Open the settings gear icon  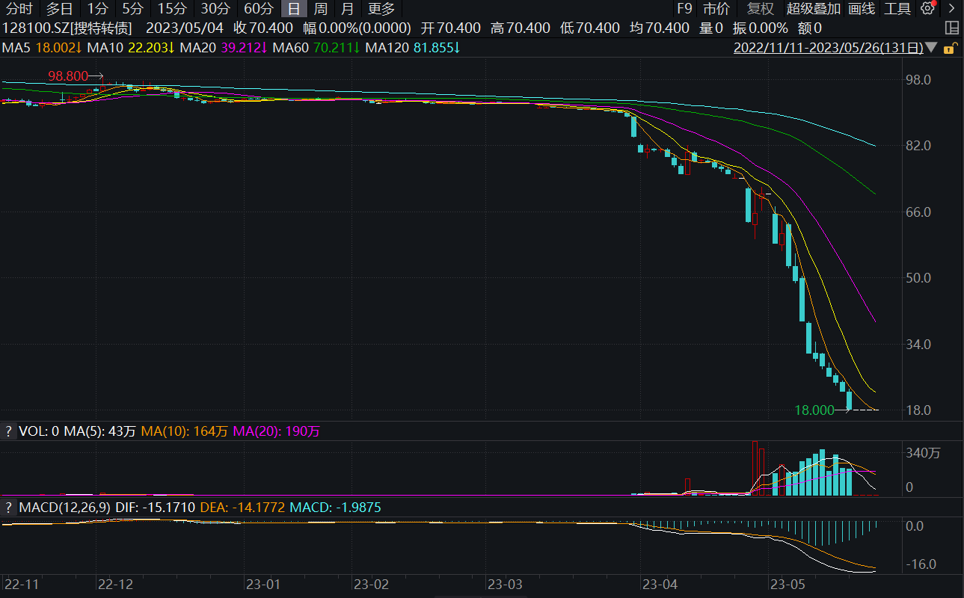928,9
